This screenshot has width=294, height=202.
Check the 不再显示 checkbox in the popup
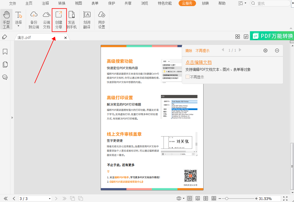click(x=187, y=77)
